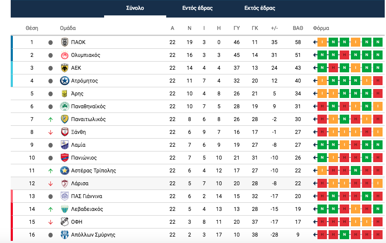Image resolution: width=386 pixels, height=243 pixels.
Task: Click the ΟΦΗ club logo
Action: pos(65,222)
